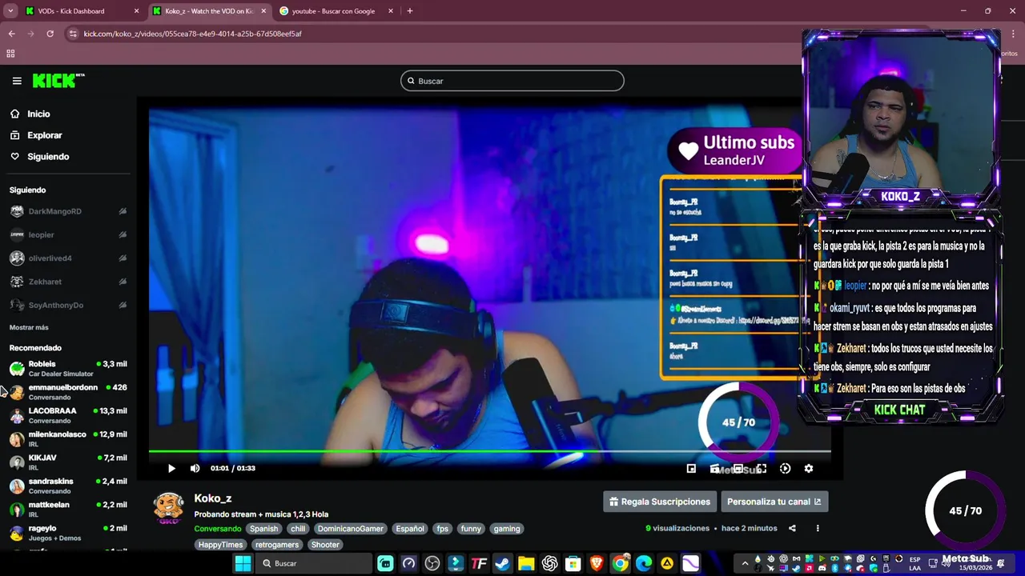Open DarkMangoRD followed channel
The height and width of the screenshot is (576, 1025).
coord(54,211)
